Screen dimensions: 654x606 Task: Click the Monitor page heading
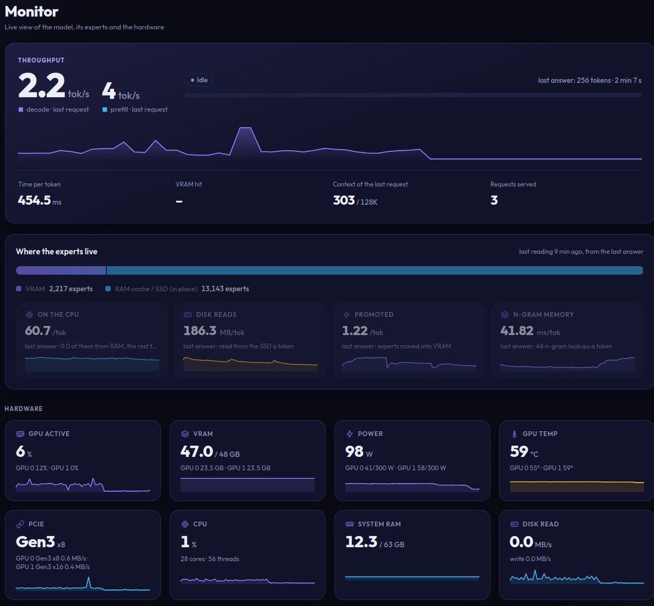click(32, 11)
